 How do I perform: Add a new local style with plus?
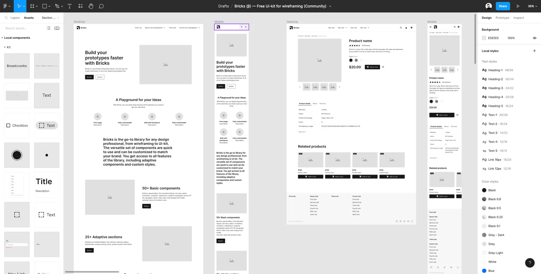[535, 51]
